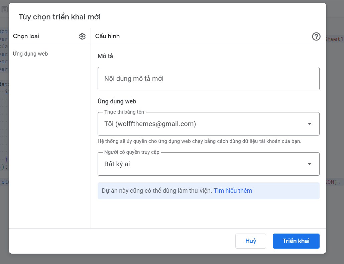344x264 pixels.
Task: Expand arrow next to Bất kỳ ai
Action: pos(310,164)
